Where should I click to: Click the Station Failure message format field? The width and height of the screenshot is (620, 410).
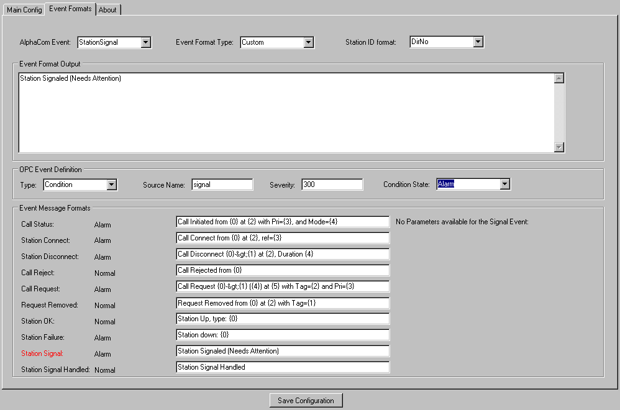point(283,335)
